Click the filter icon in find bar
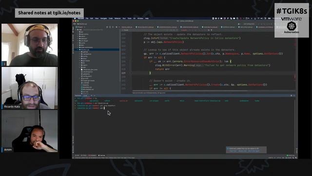Image resolution: width=312 pixels, height=176 pixels. coord(211,30)
